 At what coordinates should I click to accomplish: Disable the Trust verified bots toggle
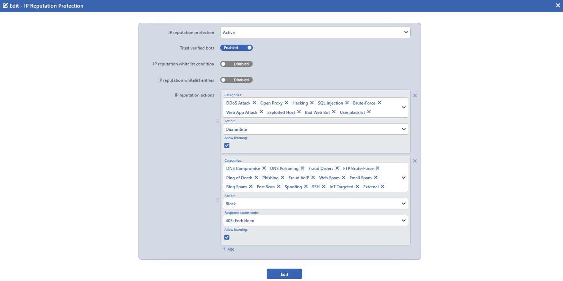pos(236,48)
